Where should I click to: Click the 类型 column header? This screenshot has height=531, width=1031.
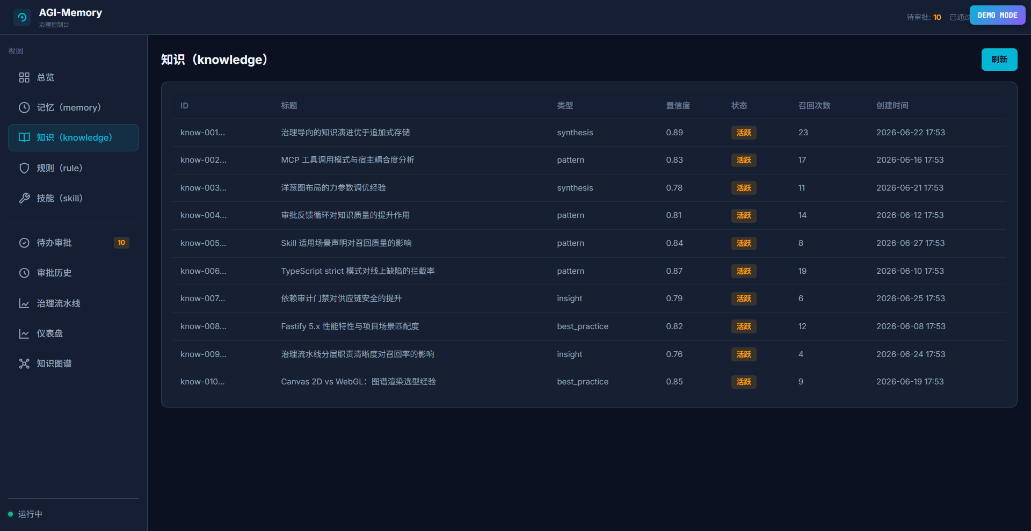(565, 106)
